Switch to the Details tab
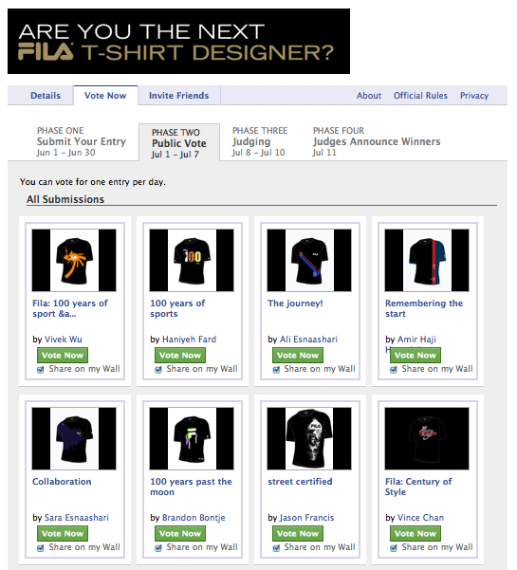 (x=46, y=96)
